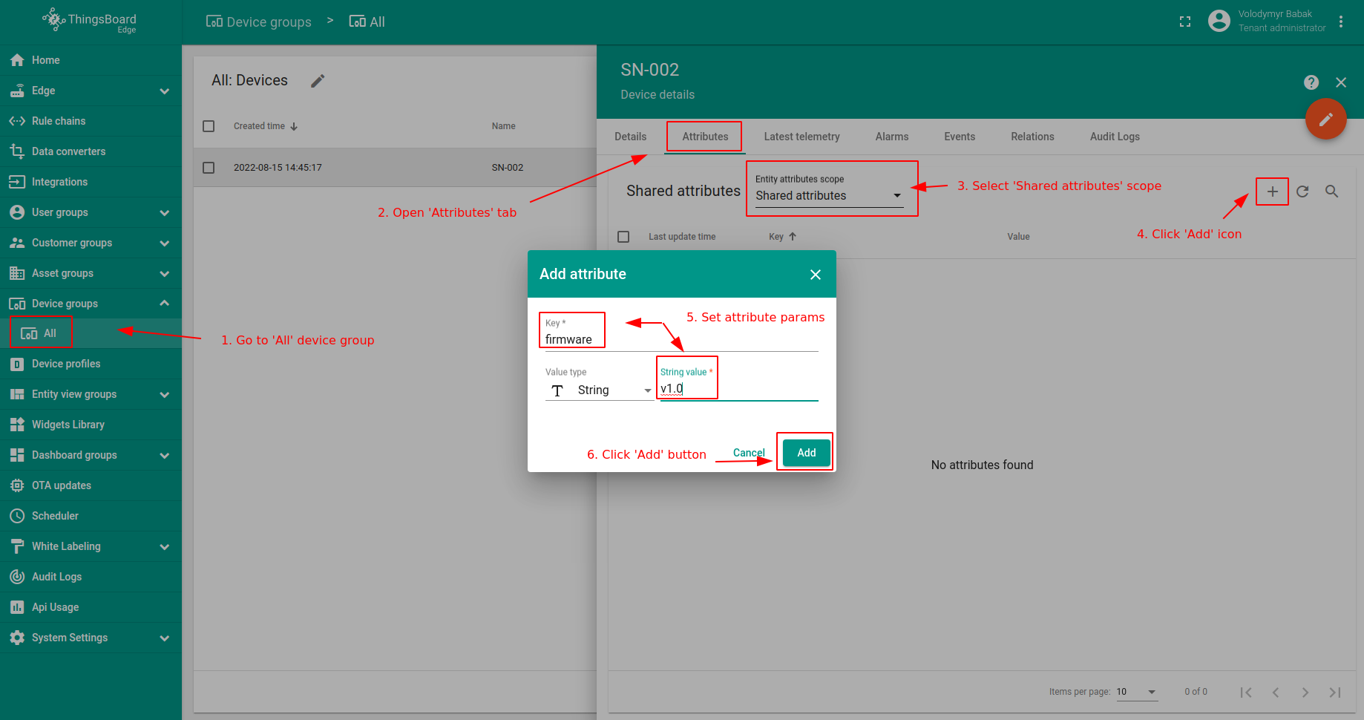Click Cancel in Add attribute dialog
Viewport: 1364px width, 720px height.
tap(749, 453)
